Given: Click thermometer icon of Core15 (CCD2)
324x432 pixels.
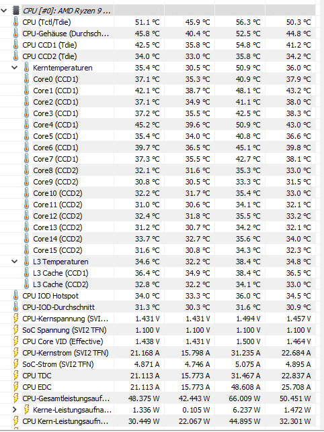Looking at the screenshot, I should point(26,250).
